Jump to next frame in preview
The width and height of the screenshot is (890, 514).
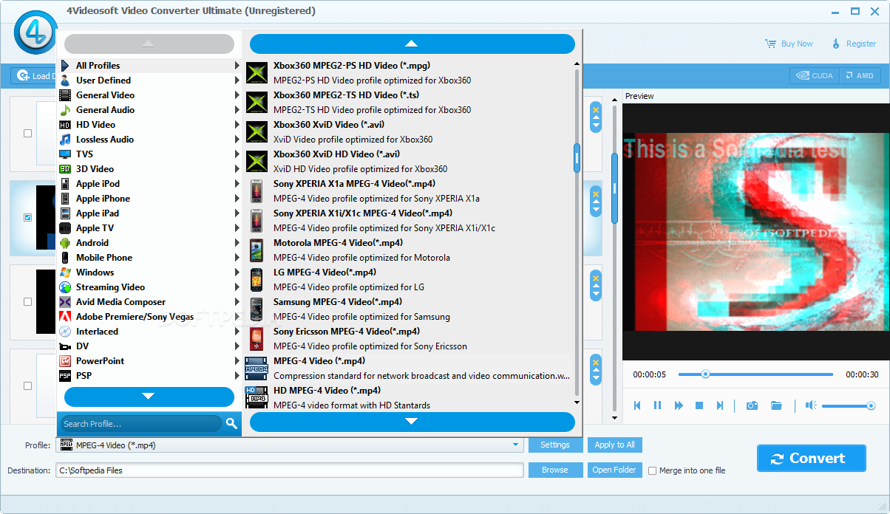point(720,405)
